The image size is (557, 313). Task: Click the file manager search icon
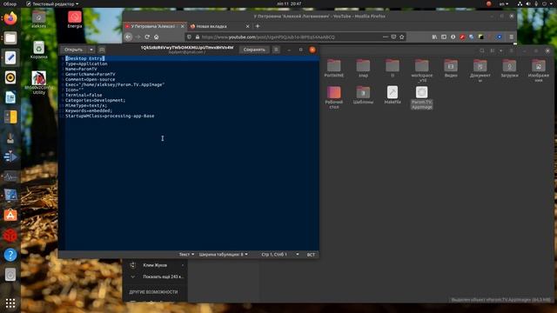pos(482,50)
